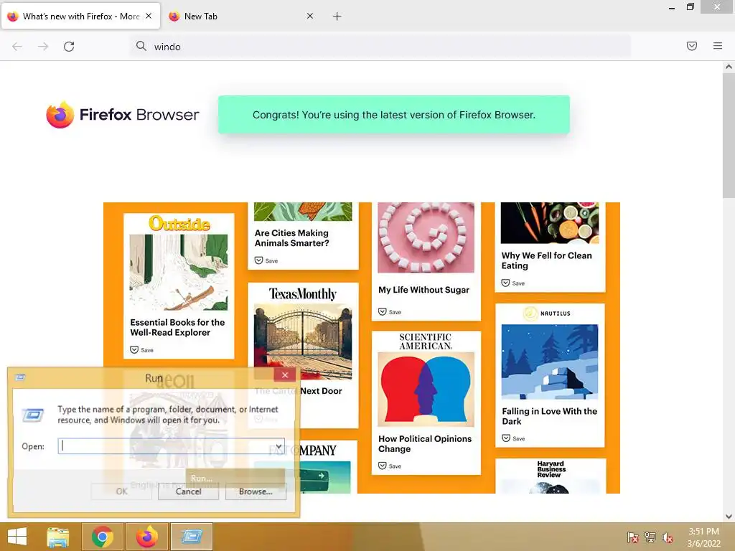Click the Outside magazine waterfall illustration

click(x=179, y=272)
